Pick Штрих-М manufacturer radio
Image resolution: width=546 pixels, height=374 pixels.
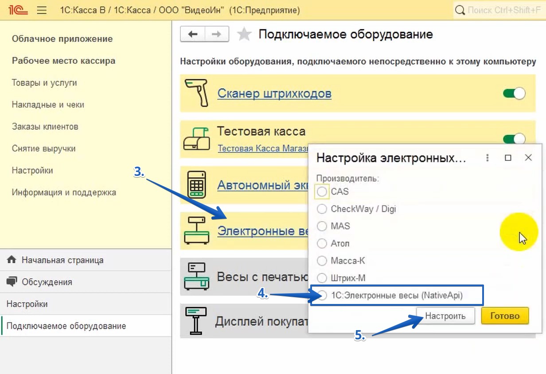point(322,278)
